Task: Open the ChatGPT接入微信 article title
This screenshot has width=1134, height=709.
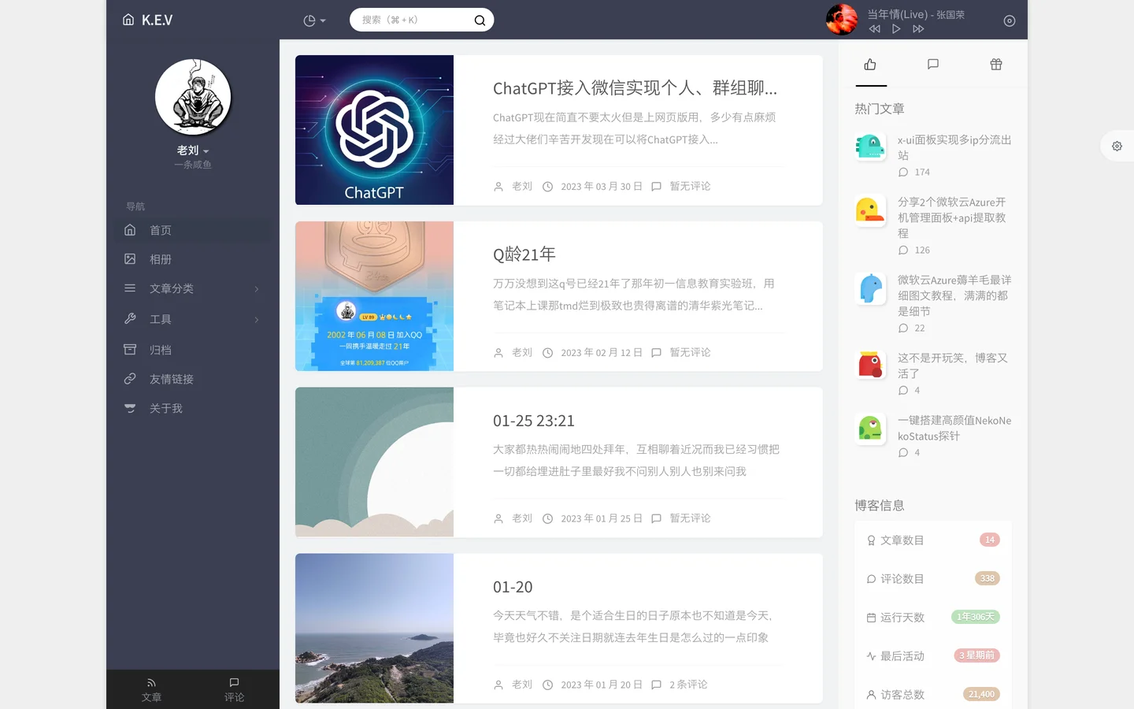Action: pos(635,88)
